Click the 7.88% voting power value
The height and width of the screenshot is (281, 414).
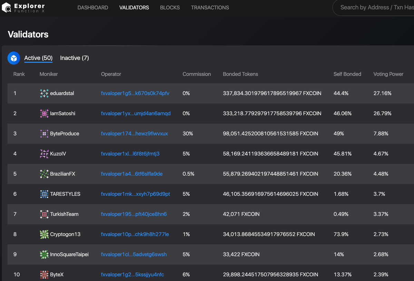pos(381,133)
